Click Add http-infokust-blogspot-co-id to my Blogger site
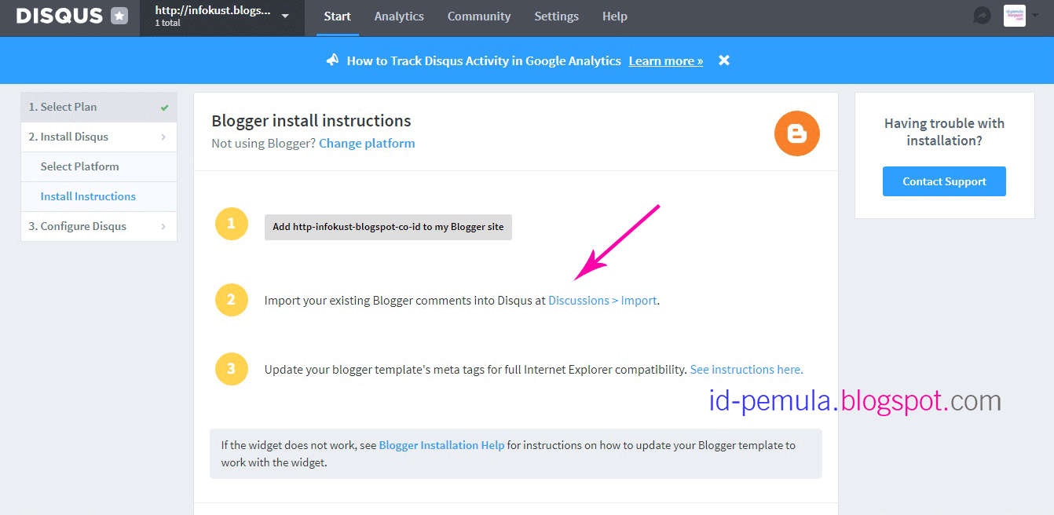Viewport: 1054px width, 515px height. point(388,227)
